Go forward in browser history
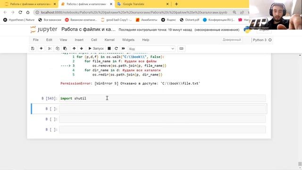 13,12
